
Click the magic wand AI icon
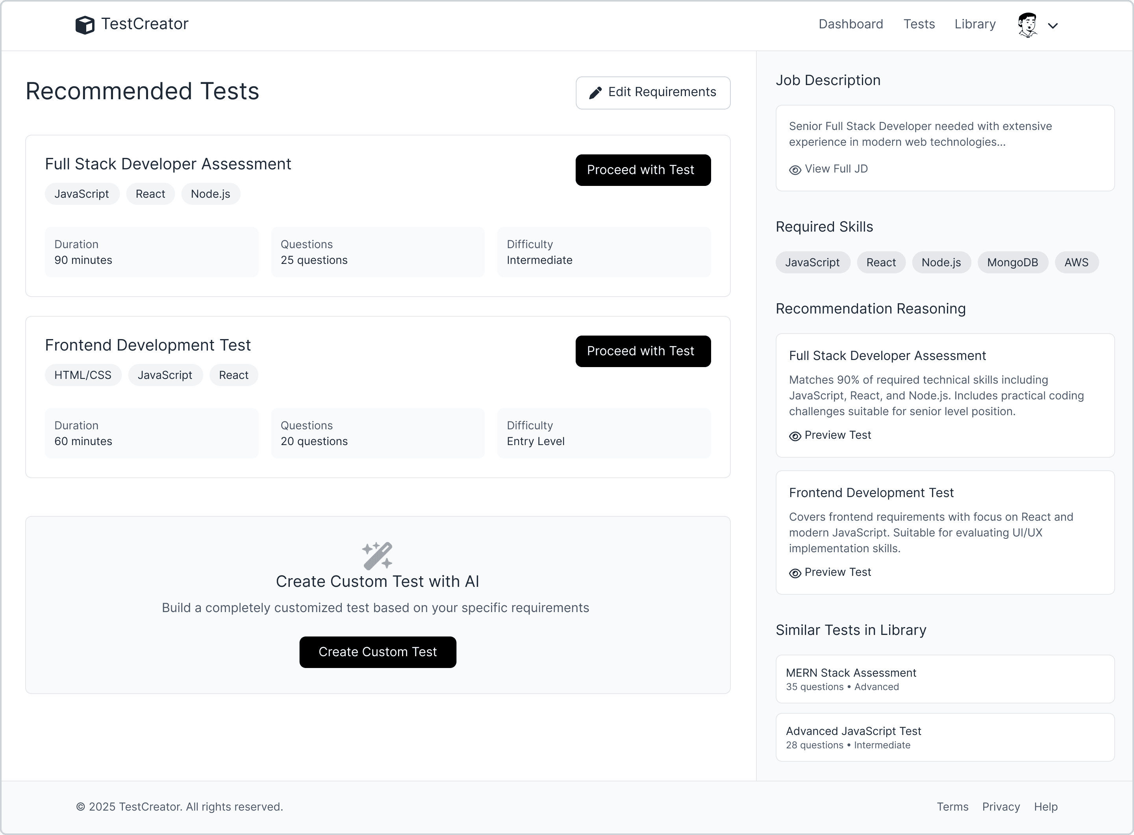378,555
